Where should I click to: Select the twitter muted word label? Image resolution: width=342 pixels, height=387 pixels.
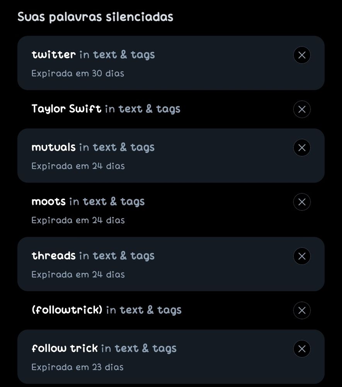54,55
